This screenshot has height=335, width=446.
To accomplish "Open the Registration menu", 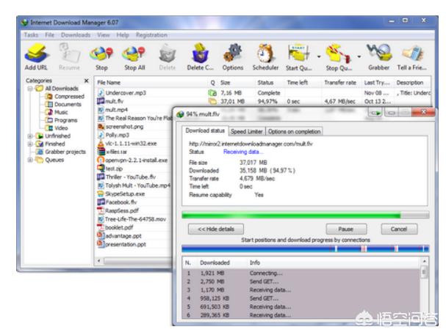I will (x=151, y=35).
